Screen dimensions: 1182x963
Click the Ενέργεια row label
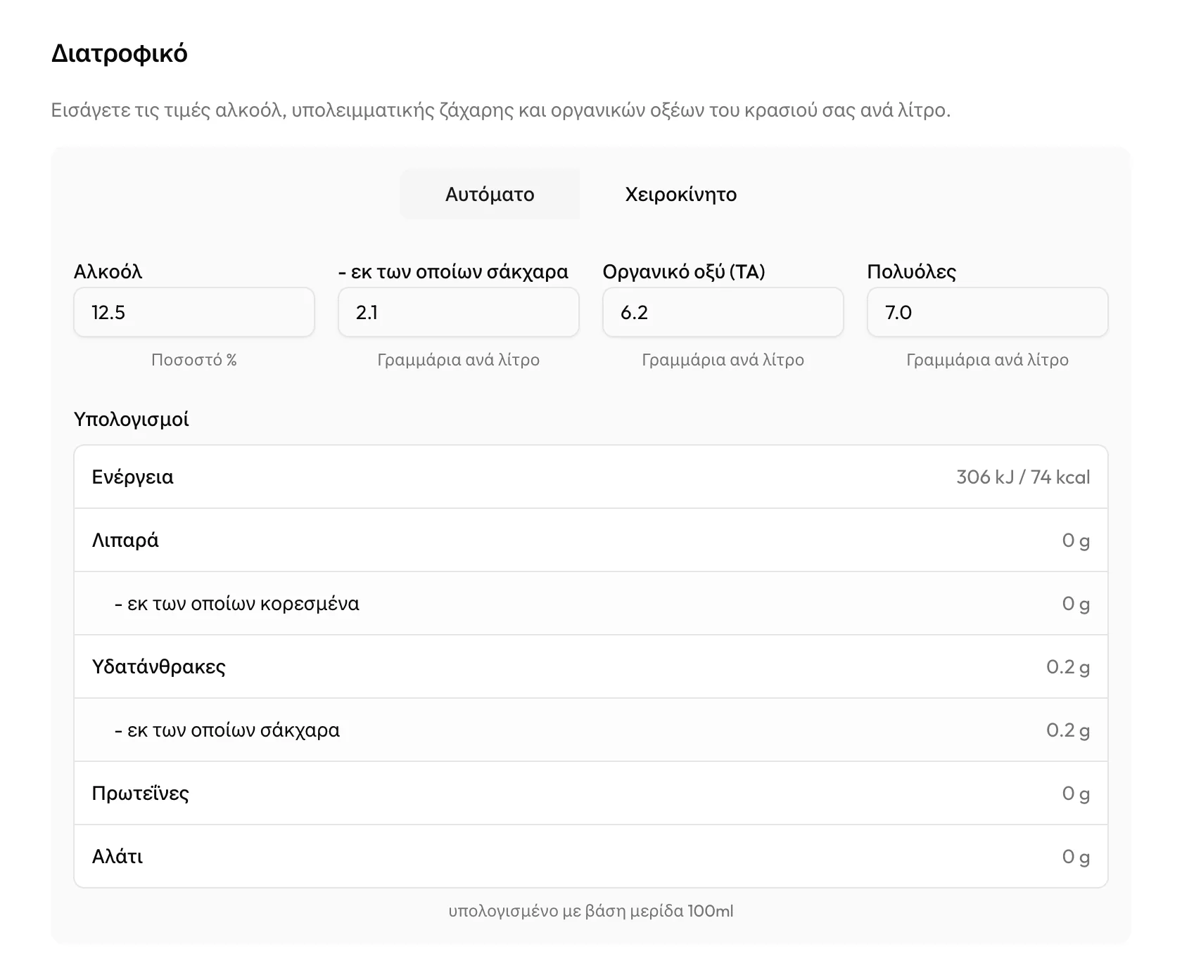pyautogui.click(x=132, y=477)
